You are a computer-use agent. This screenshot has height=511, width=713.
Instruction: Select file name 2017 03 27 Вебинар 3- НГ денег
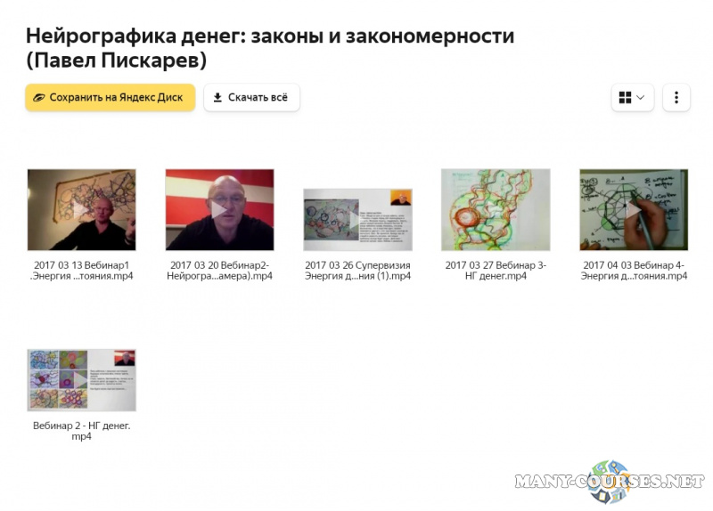(496, 271)
